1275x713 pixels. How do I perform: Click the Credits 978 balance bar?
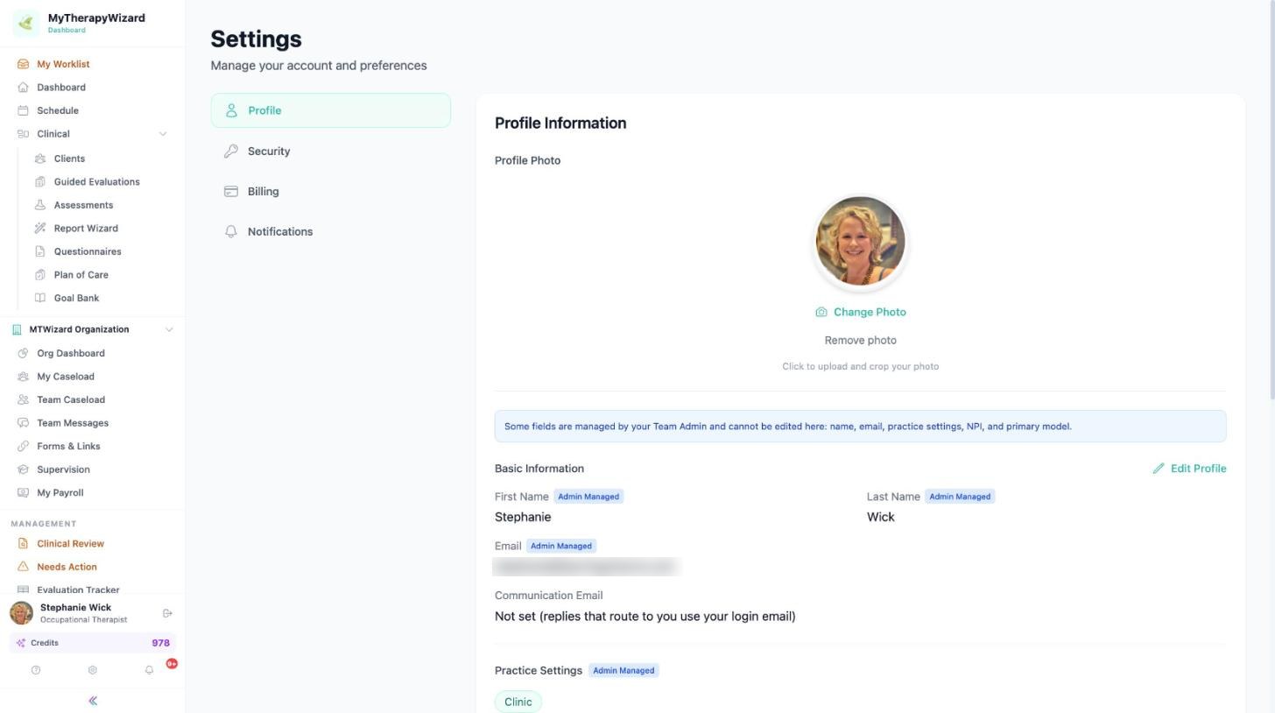pos(93,643)
